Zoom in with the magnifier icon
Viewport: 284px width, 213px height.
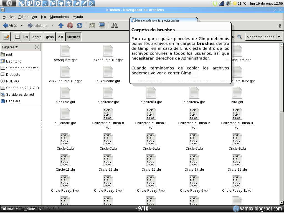[x=240, y=37]
